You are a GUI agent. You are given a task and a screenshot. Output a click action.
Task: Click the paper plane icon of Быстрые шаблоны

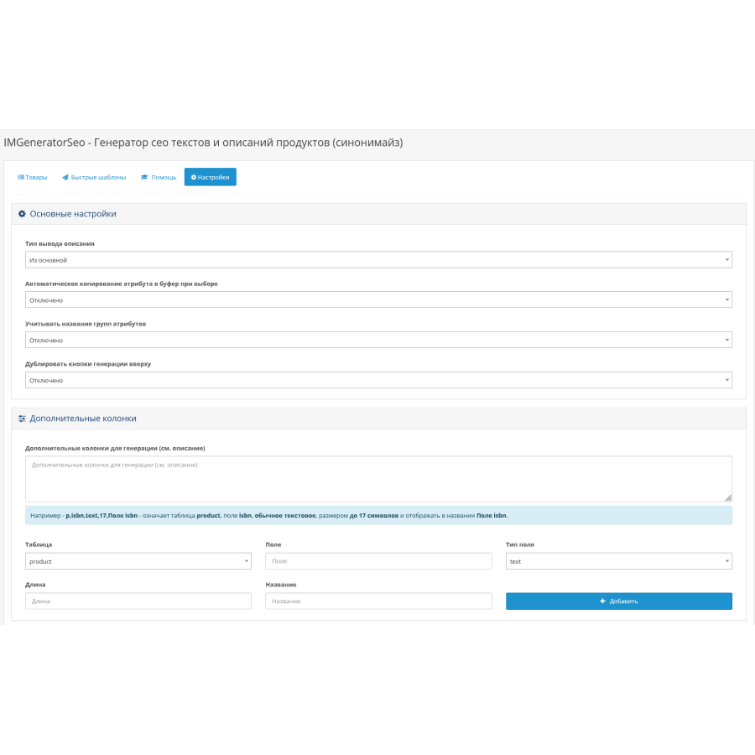pos(65,177)
